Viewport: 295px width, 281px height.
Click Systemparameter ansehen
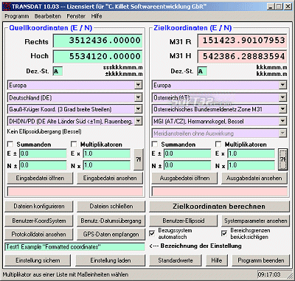tap(256, 221)
